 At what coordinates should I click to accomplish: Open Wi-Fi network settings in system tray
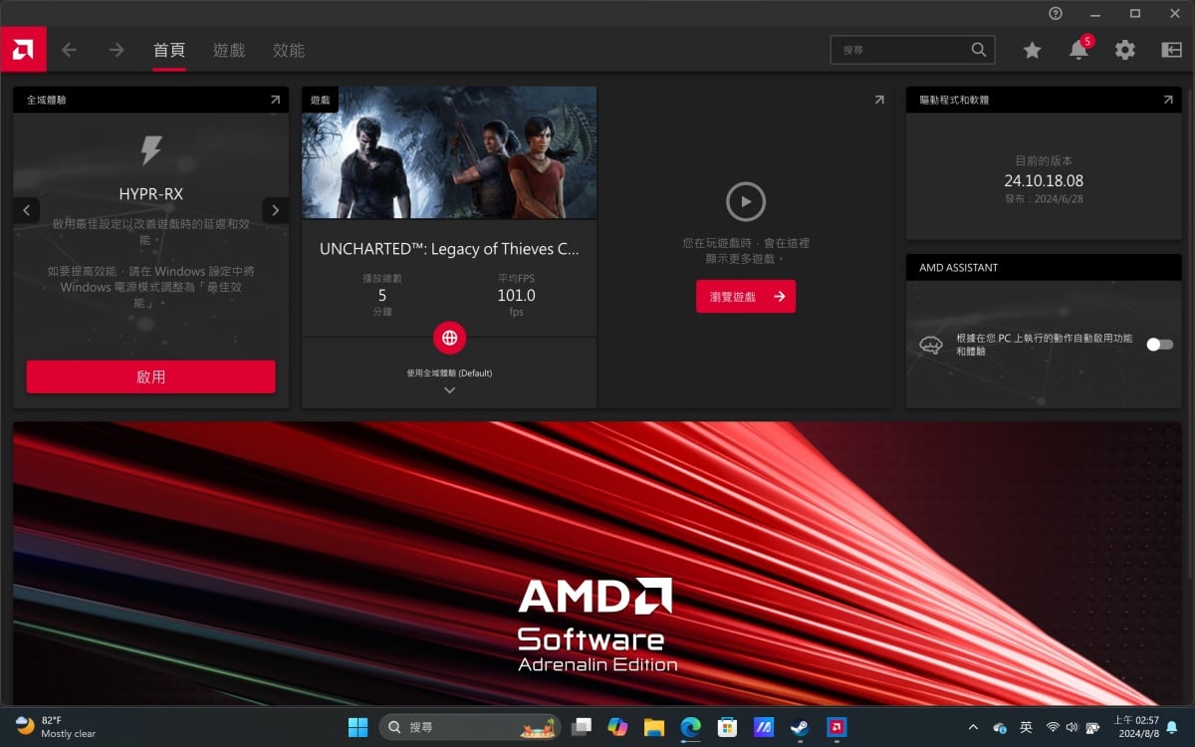click(1053, 727)
